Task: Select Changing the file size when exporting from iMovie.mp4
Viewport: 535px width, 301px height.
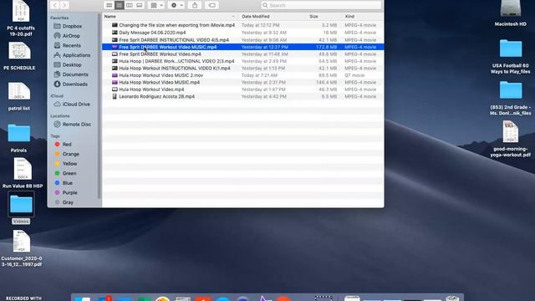Action: coord(242,25)
